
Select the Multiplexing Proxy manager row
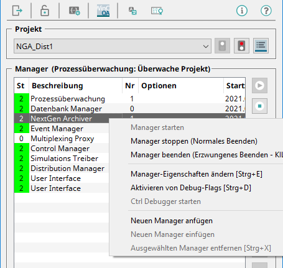pos(62,139)
